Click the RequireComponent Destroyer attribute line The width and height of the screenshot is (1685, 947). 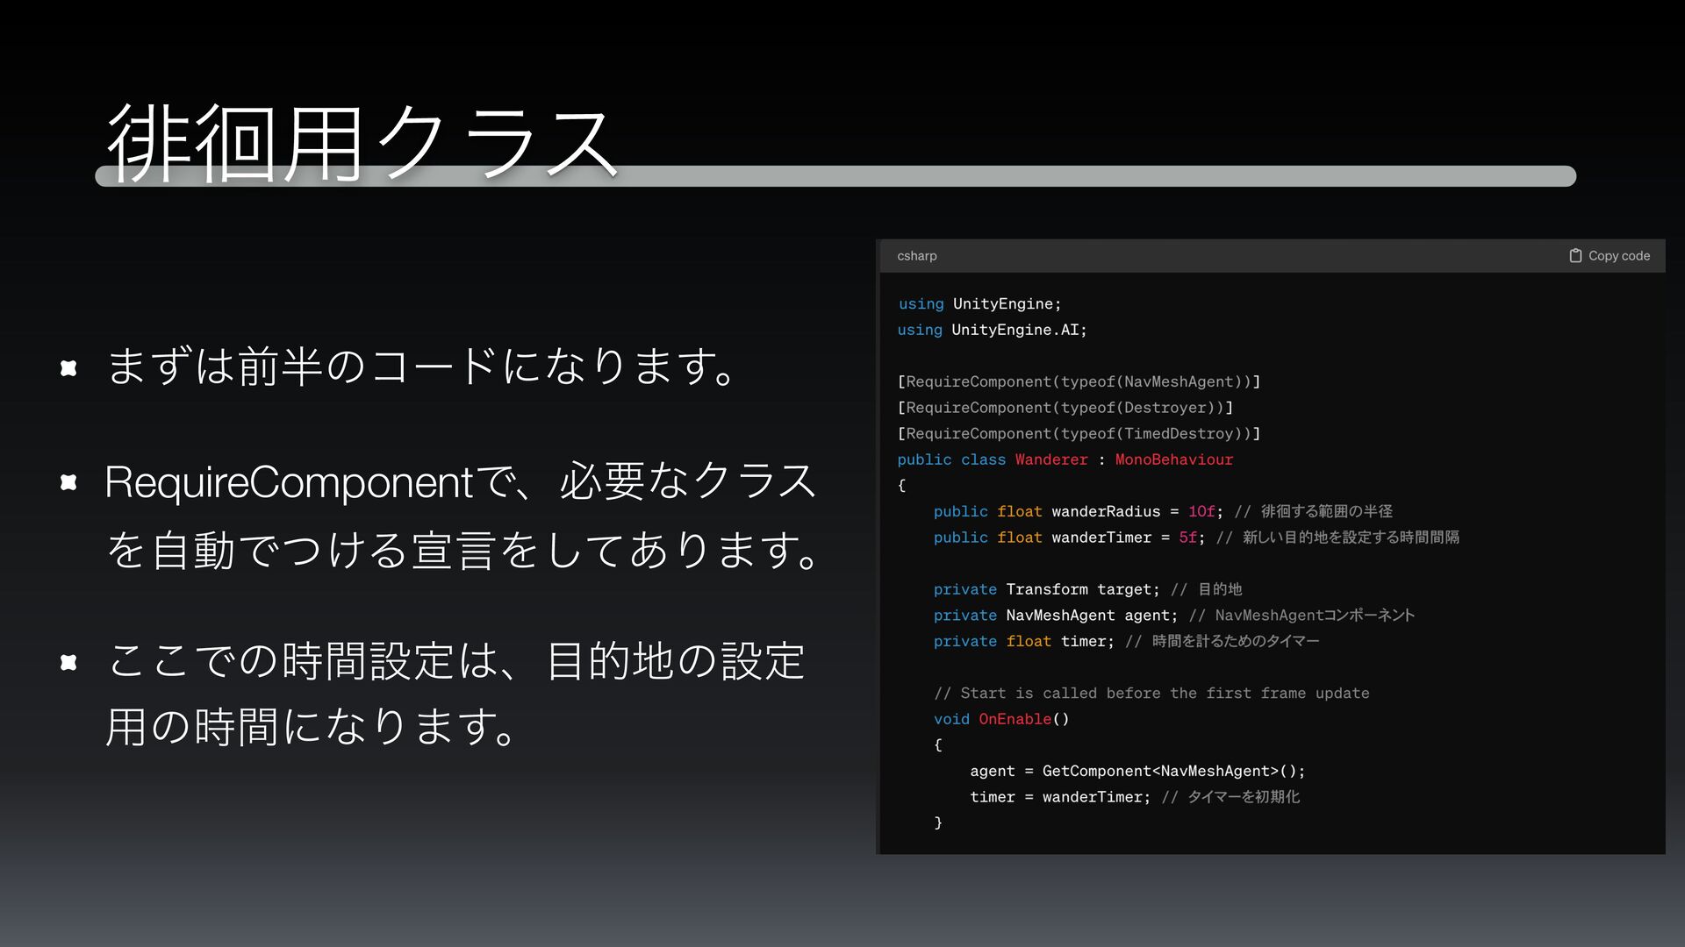(1065, 408)
